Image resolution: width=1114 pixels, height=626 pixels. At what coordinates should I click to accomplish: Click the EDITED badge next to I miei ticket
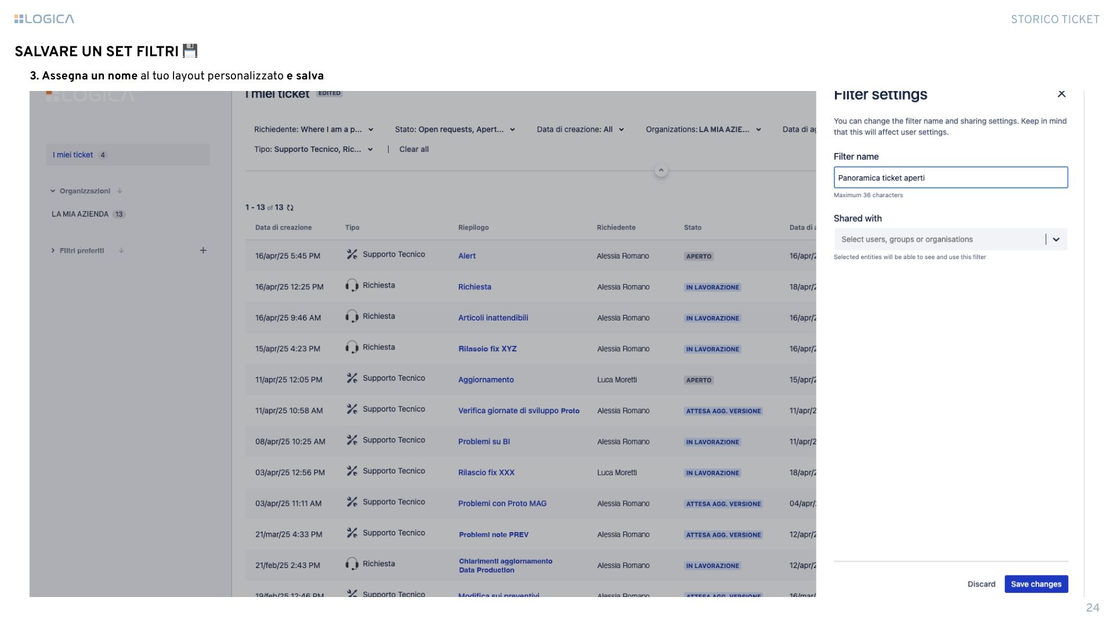329,93
